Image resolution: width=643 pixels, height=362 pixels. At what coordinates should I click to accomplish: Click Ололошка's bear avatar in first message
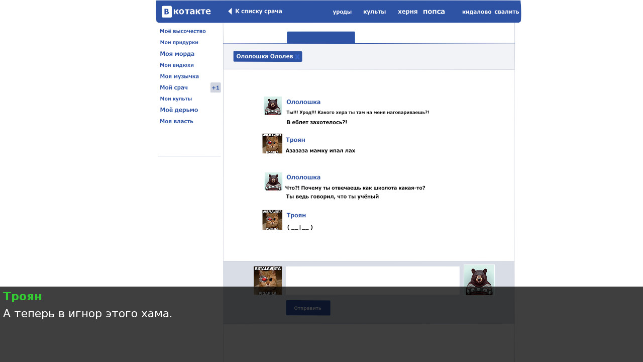[x=273, y=106]
